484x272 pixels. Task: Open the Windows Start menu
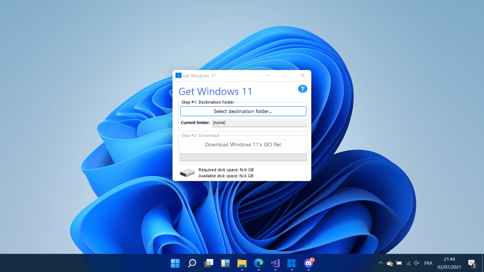pyautogui.click(x=175, y=263)
